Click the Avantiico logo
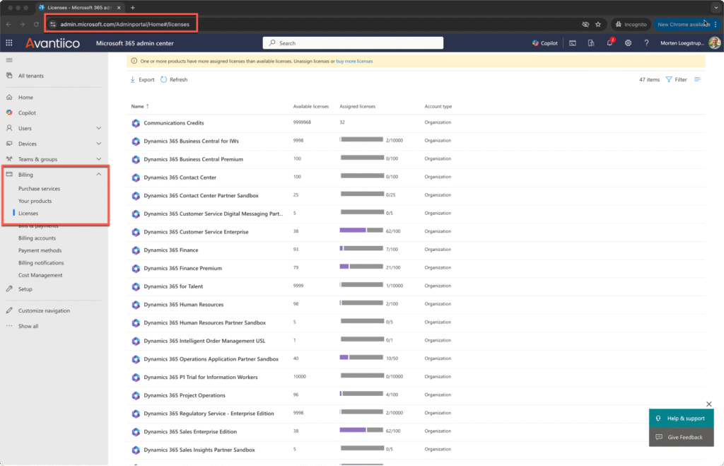Image resolution: width=724 pixels, height=466 pixels. [x=52, y=43]
